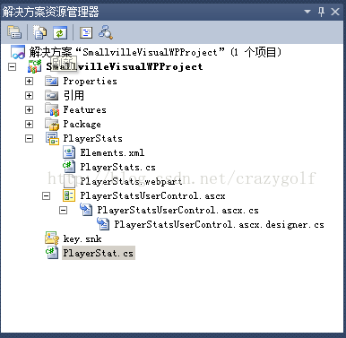The width and height of the screenshot is (346, 338).
Task: Click the 引用 references folder icon
Action: click(x=51, y=95)
